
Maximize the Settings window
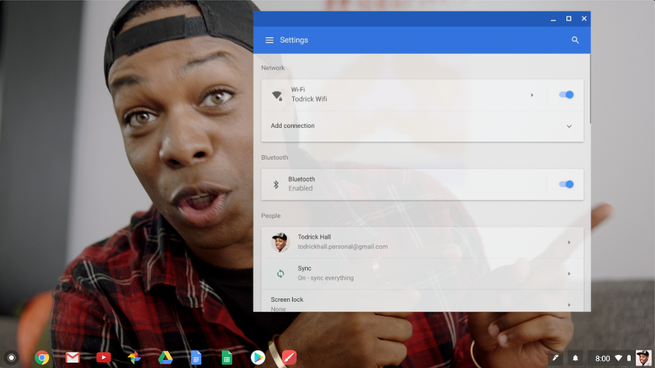tap(568, 19)
